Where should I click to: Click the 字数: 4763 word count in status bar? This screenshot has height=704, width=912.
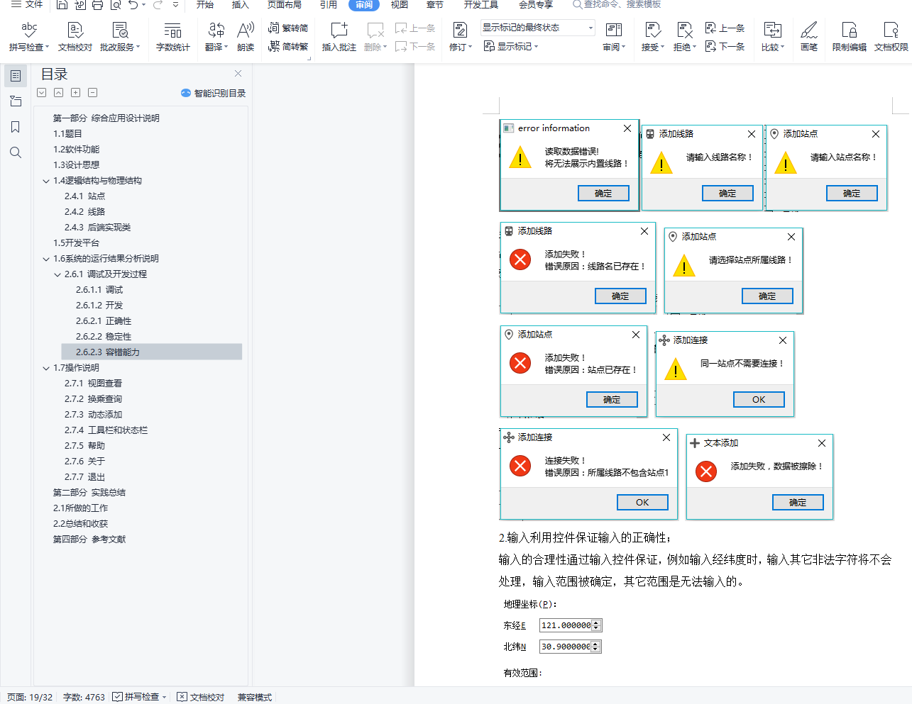(x=84, y=697)
